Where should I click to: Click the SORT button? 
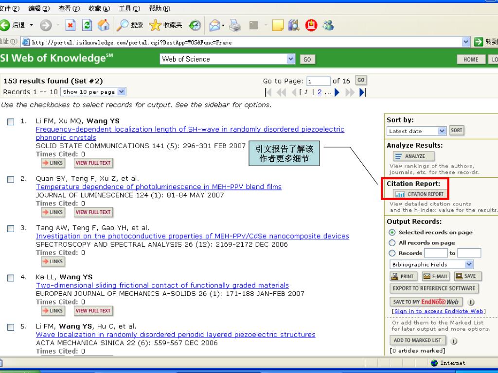[457, 130]
